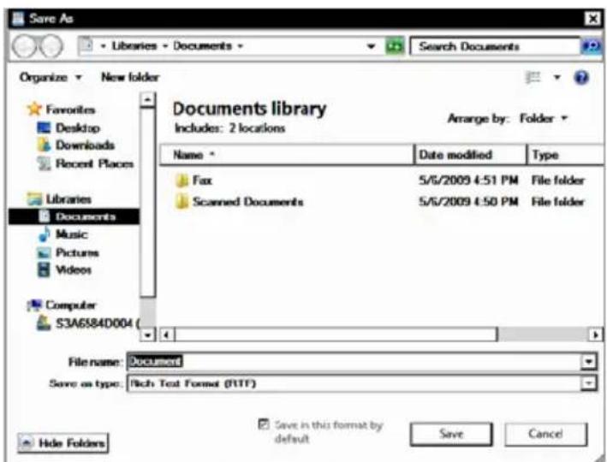This screenshot has height=462, width=607.
Task: Select Downloads under Favorites
Action: pyautogui.click(x=85, y=145)
